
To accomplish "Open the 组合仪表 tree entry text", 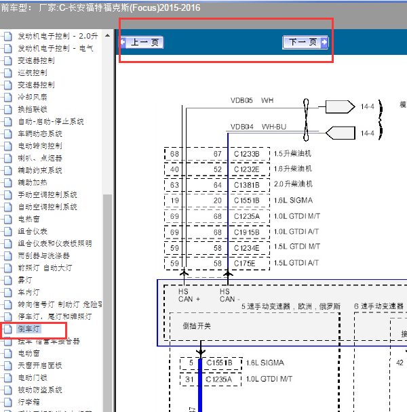I will click(x=33, y=231).
